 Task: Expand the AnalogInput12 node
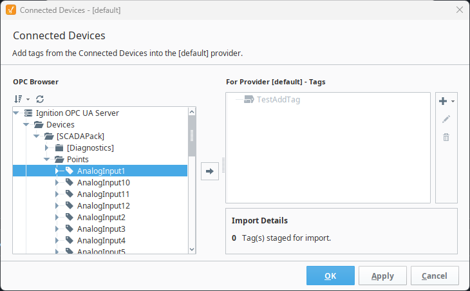(x=57, y=206)
